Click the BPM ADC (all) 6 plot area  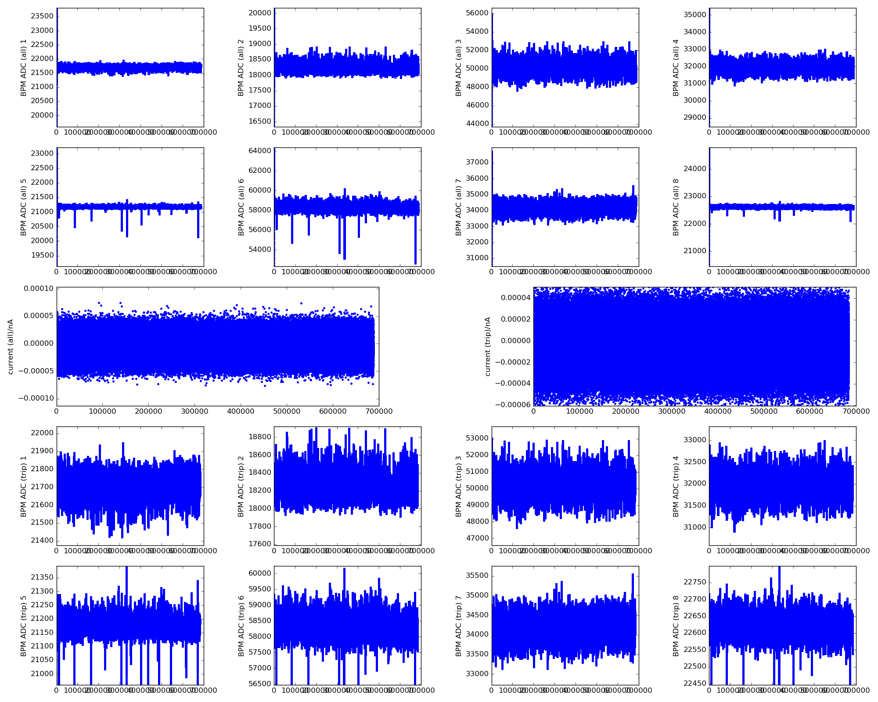347,207
